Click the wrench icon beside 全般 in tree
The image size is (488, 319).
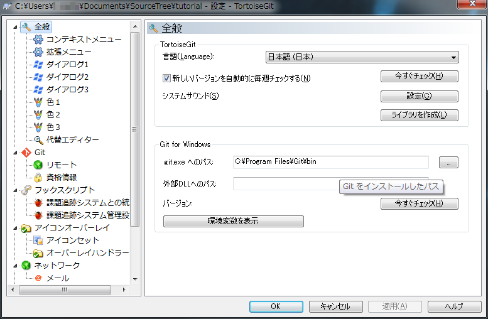pos(26,27)
